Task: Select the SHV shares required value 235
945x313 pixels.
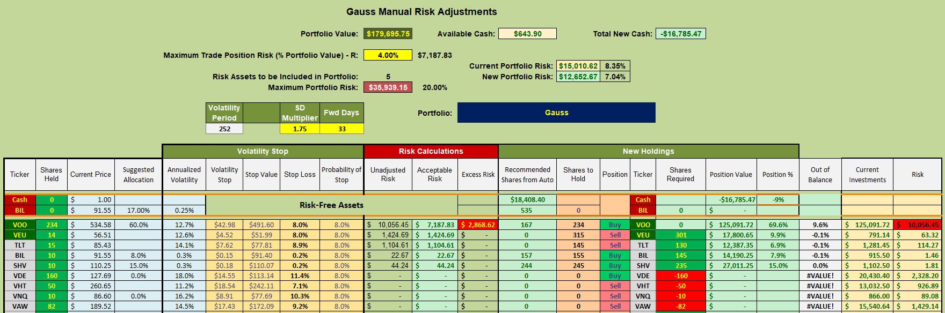Action: tap(680, 265)
